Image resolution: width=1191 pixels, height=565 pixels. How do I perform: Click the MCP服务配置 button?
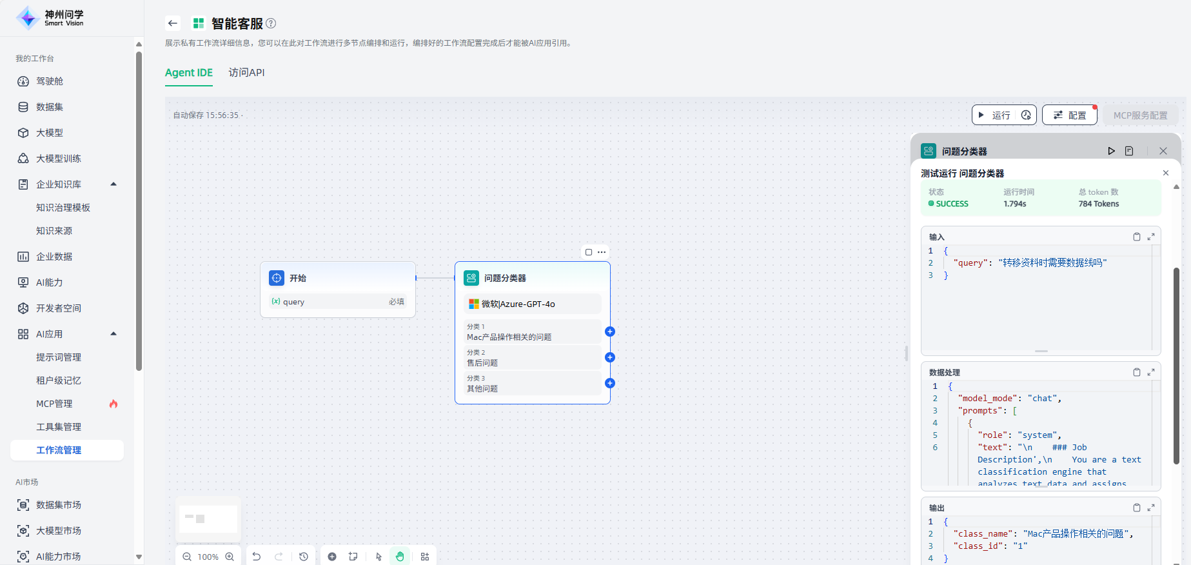(1140, 115)
